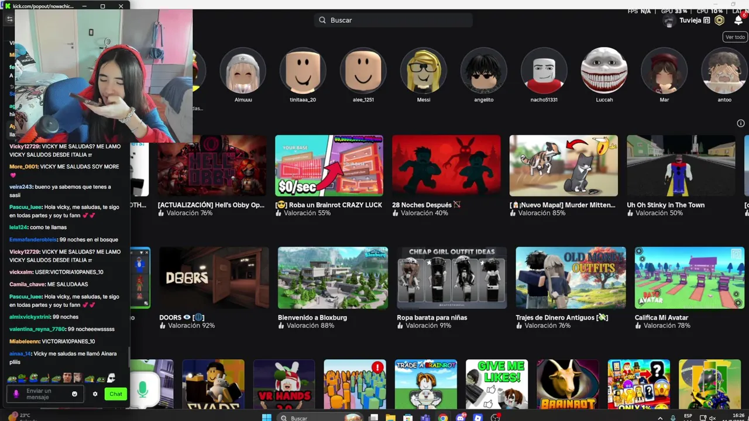Open Trajes de Dinero Antiguos thumbnail
This screenshot has height=421, width=749.
[x=571, y=278]
